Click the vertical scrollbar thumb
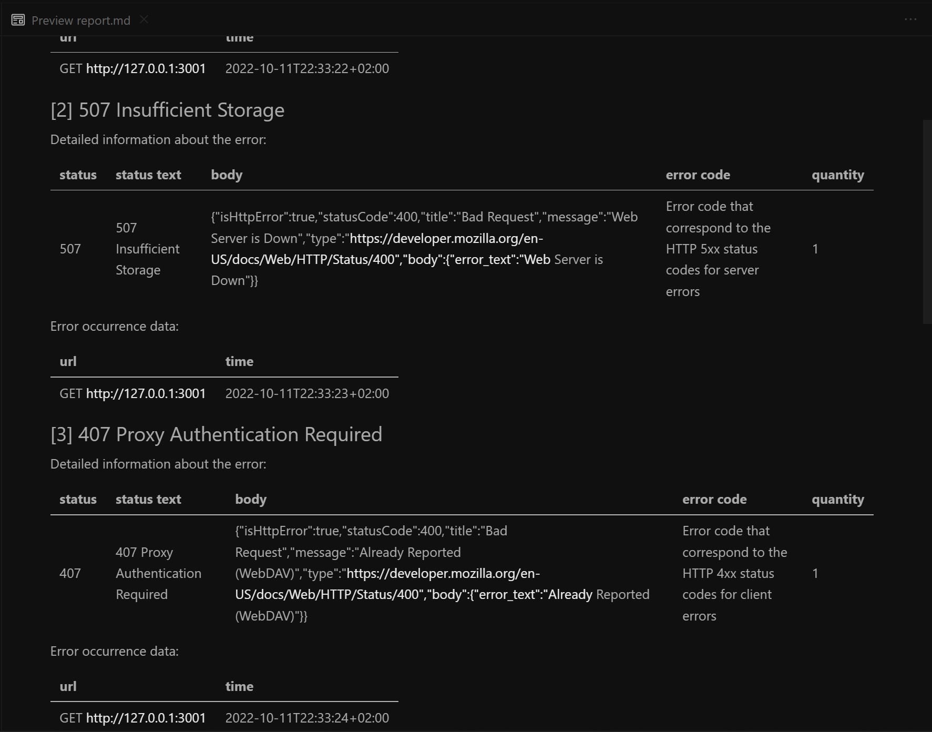This screenshot has height=732, width=932. click(x=927, y=222)
